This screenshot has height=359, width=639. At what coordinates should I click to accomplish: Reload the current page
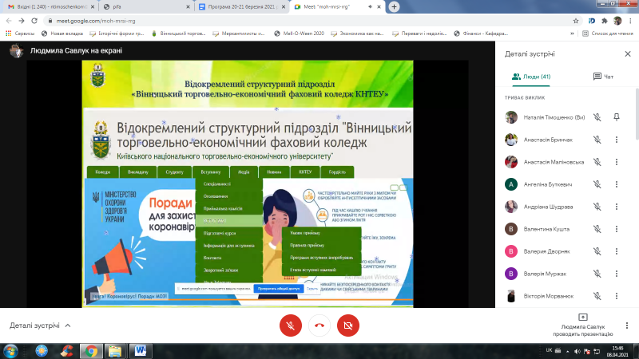(x=34, y=21)
